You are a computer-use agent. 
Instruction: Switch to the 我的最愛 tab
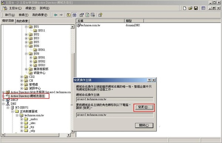(22, 21)
